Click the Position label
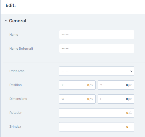The height and width of the screenshot is (137, 145). pyautogui.click(x=16, y=85)
